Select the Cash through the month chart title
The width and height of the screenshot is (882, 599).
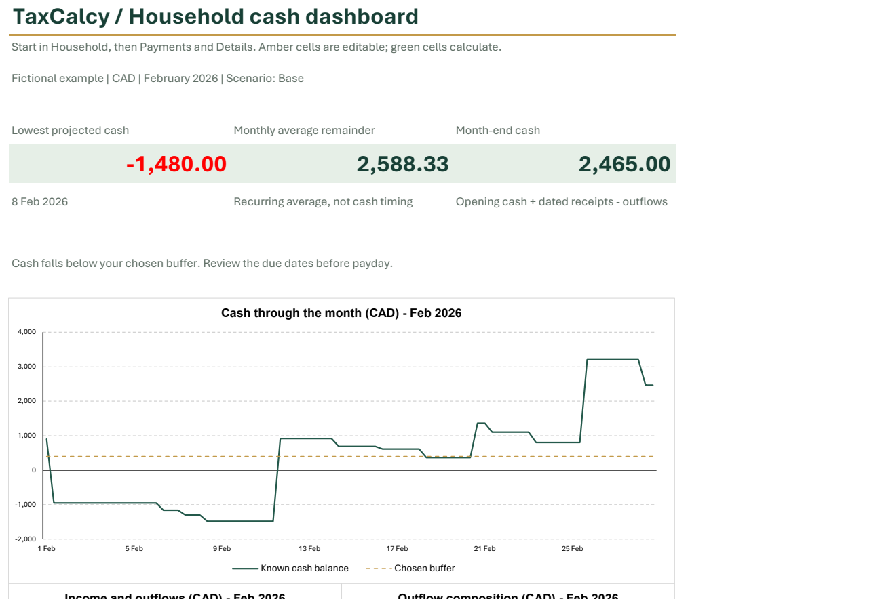click(341, 313)
